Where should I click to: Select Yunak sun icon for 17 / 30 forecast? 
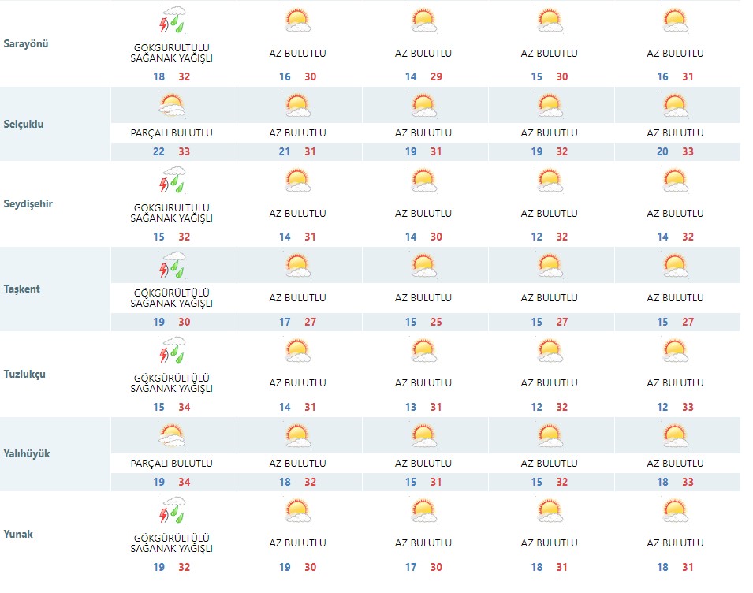coord(423,511)
